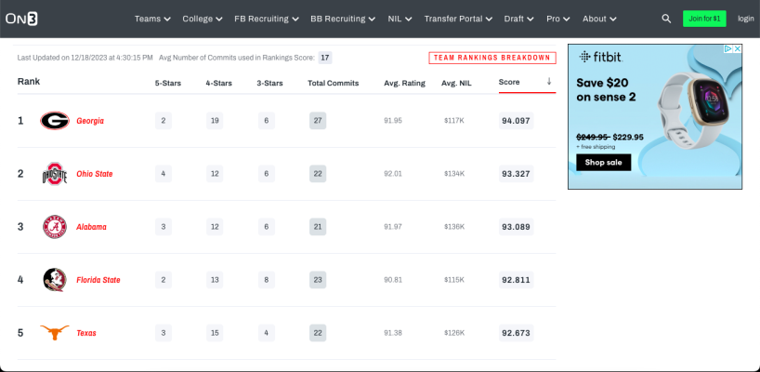Click Texas's Avg. NIL $126K
Viewport: 760px width, 372px height.
[454, 333]
